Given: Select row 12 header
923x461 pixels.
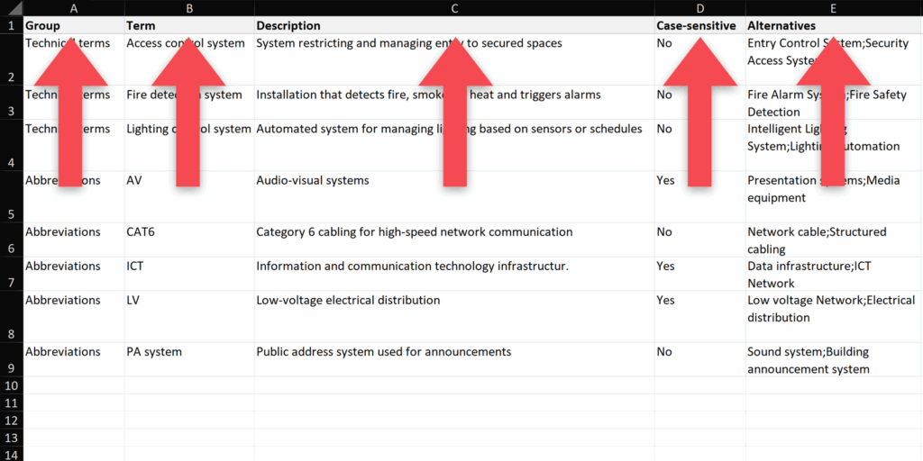Looking at the screenshot, I should [x=11, y=420].
